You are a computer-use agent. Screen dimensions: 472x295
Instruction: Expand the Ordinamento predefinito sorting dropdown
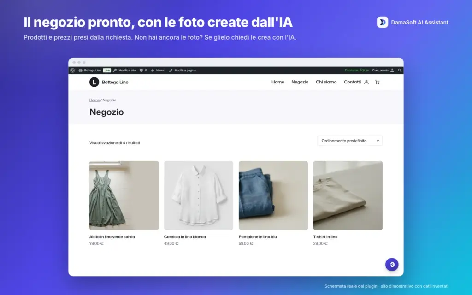click(x=350, y=141)
